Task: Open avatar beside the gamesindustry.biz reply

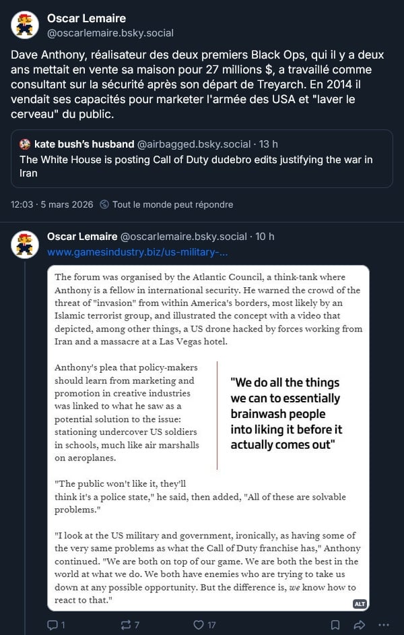Action: click(25, 243)
